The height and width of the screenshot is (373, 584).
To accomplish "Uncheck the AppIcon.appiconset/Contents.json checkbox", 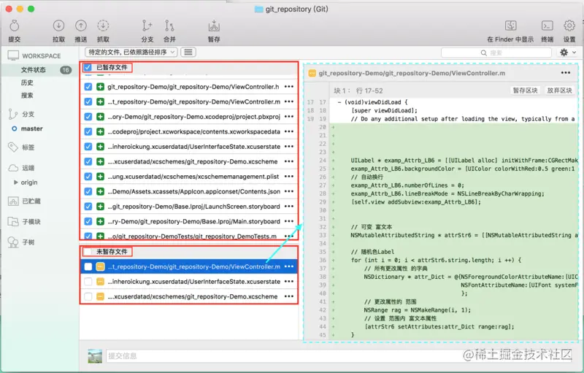I will (x=88, y=191).
